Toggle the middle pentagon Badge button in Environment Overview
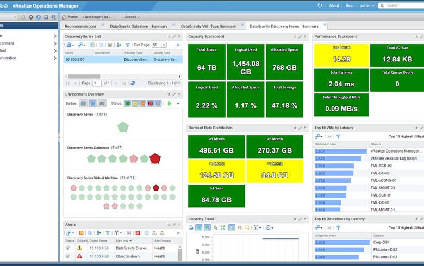The image size is (424, 266). (93, 104)
